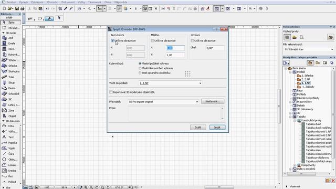Open the Převodník translator dropdown
336x189 pixels.
[x=163, y=102]
